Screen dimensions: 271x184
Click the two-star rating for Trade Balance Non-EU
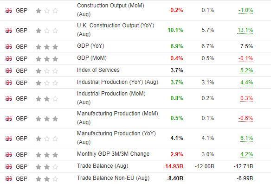(x=47, y=179)
